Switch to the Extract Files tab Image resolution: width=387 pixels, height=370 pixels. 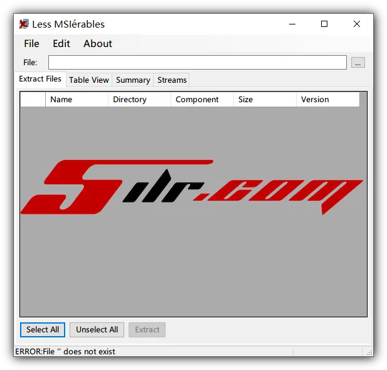point(40,79)
